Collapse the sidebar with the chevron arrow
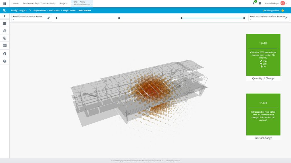Viewport: 291px width, 163px height. tap(4, 16)
